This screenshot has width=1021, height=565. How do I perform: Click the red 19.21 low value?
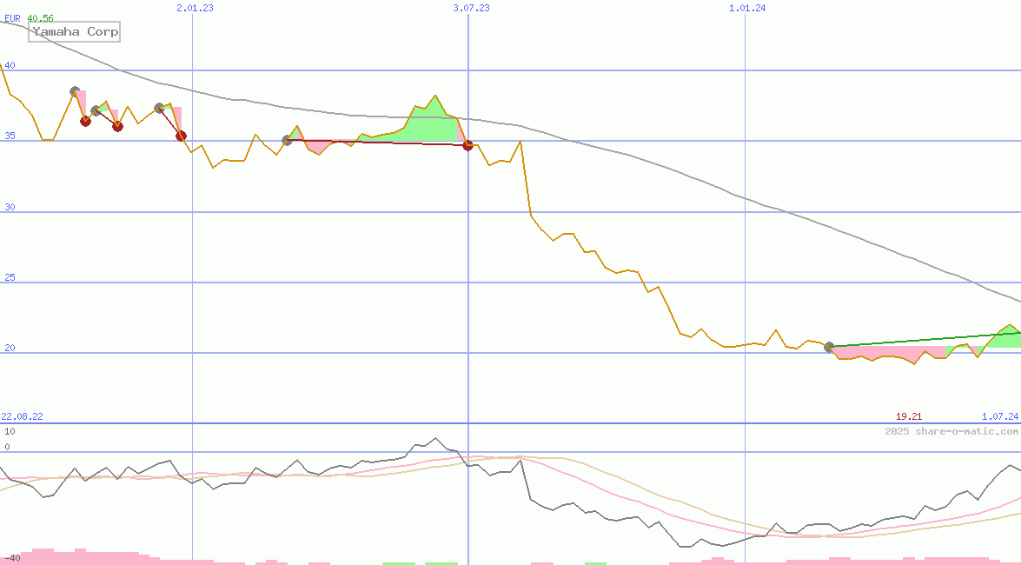[909, 416]
